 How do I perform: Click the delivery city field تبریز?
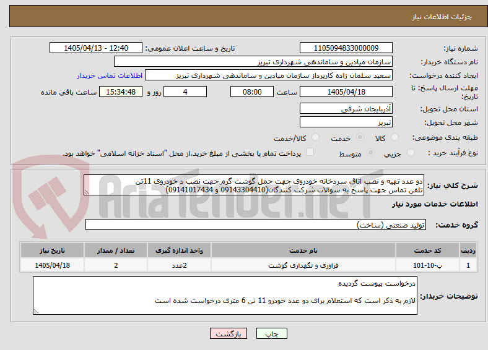(346, 122)
